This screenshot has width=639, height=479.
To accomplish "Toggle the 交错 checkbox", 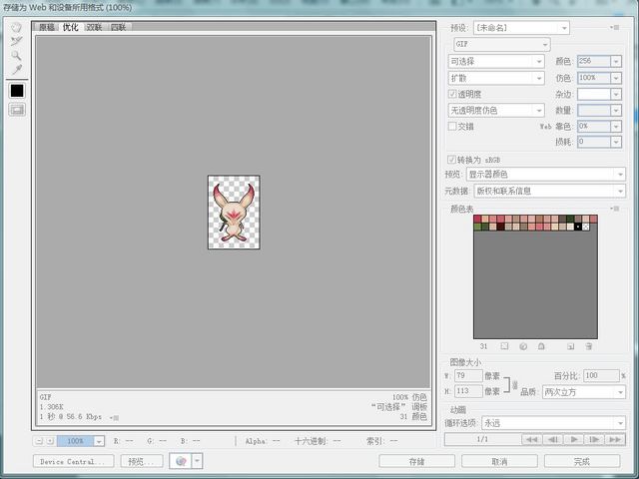I will [x=452, y=127].
